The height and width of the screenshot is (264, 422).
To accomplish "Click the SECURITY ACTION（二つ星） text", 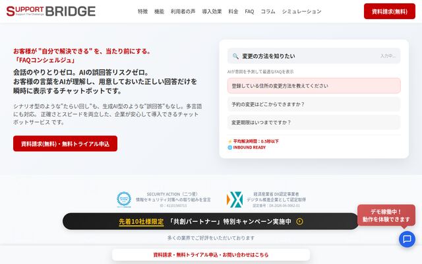I will (173, 194).
